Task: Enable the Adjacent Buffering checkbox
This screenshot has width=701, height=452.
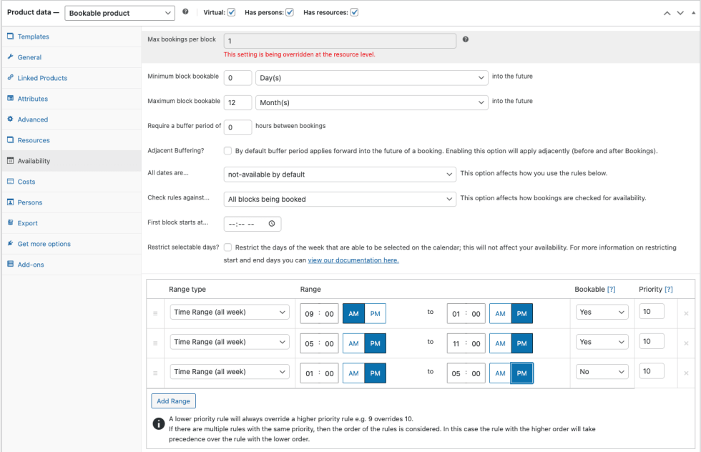Action: pyautogui.click(x=227, y=151)
